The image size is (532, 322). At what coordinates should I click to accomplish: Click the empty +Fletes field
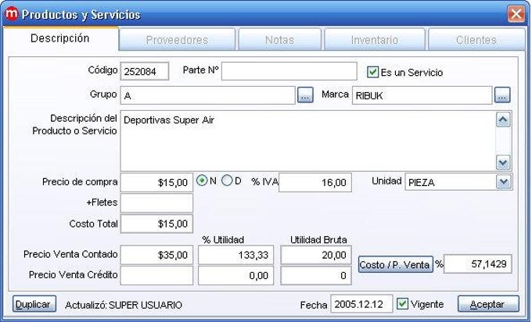click(x=156, y=203)
